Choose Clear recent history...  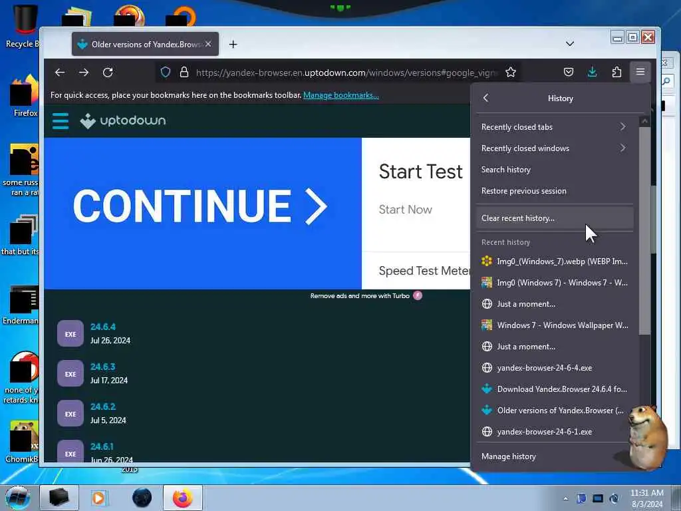(x=555, y=218)
